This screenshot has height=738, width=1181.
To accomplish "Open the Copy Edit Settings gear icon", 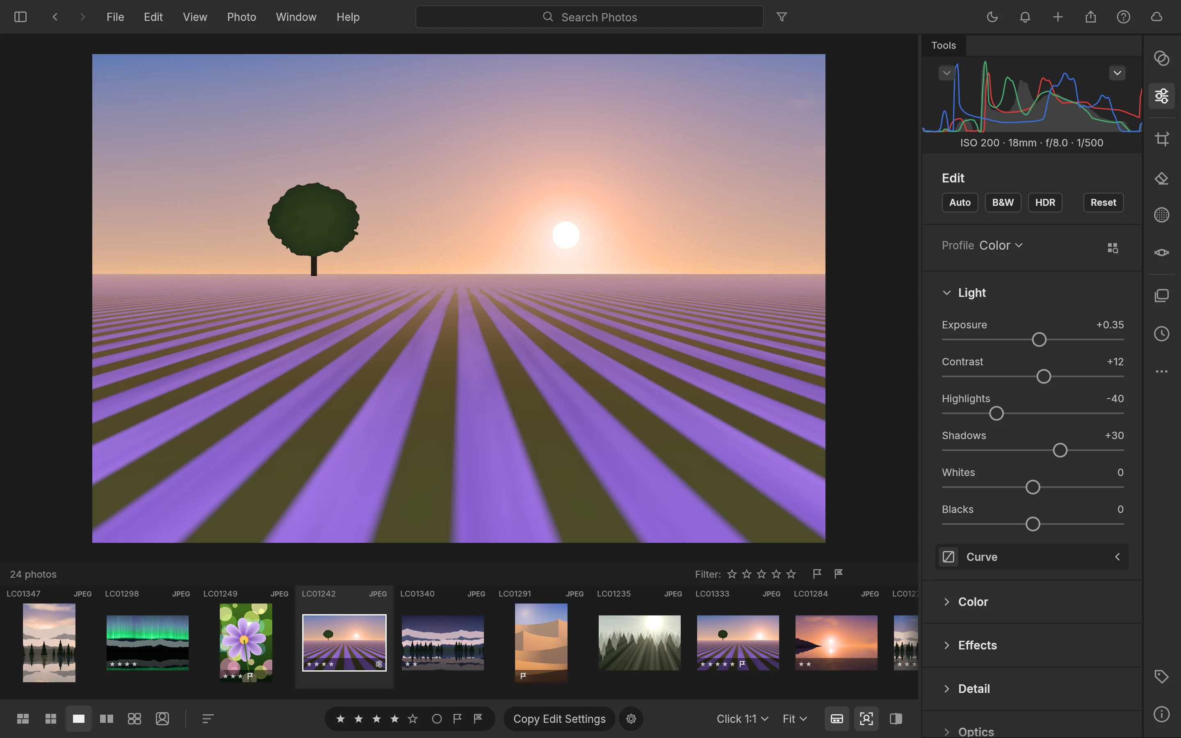I will [x=631, y=718].
